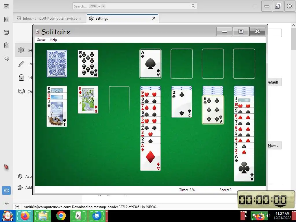Click the online status icon in status bar
Viewport: 296px width, 222px height.
click(x=17, y=207)
